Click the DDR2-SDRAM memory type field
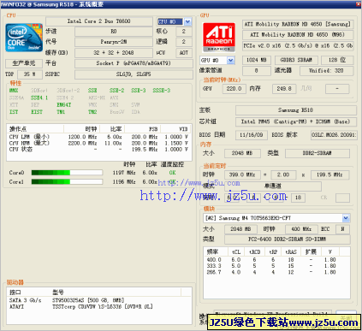This screenshot has width=362, height=331. coord(317,153)
